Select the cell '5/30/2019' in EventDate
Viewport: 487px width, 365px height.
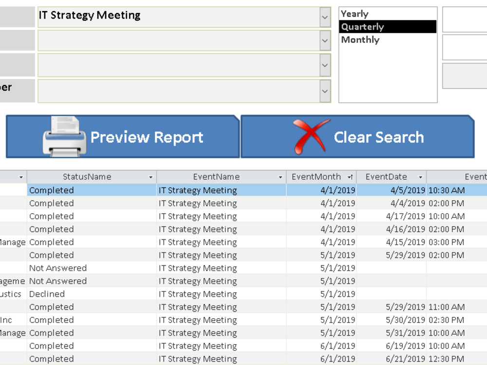(x=392, y=320)
